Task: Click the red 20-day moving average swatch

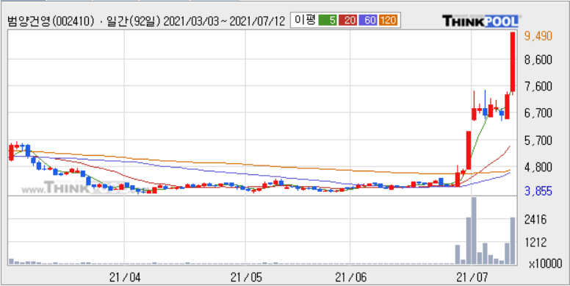Action: point(347,21)
